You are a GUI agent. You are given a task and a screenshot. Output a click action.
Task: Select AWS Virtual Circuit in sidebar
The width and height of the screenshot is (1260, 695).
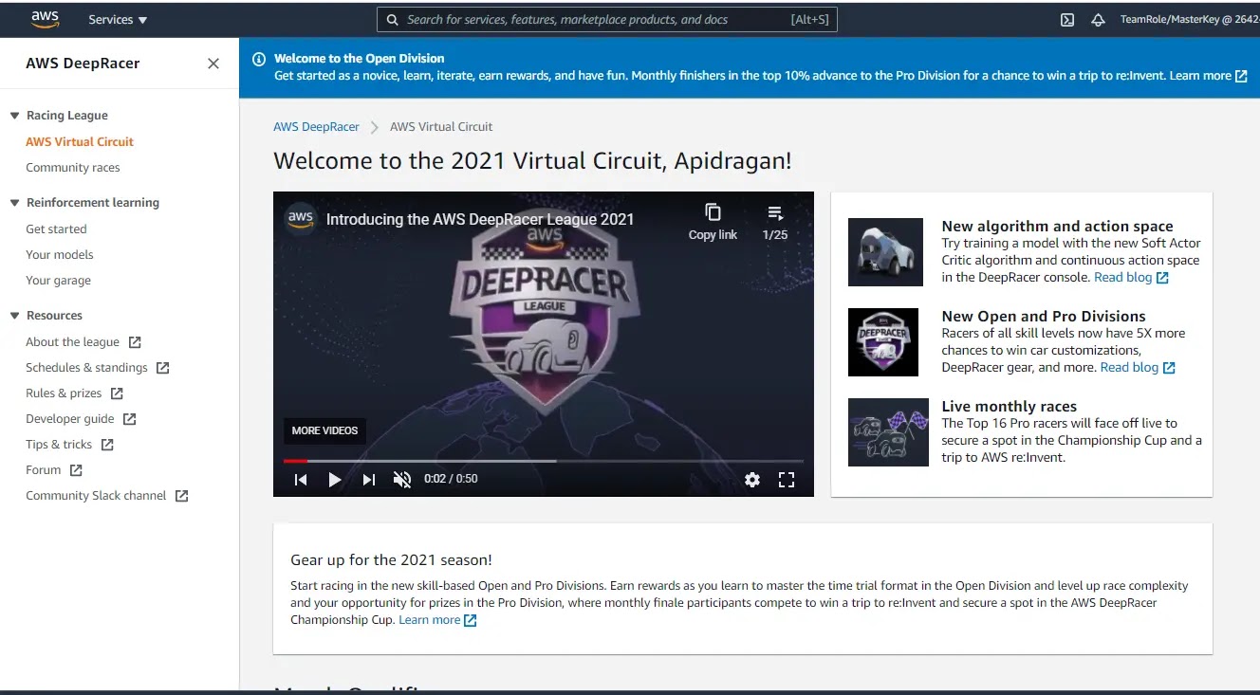(x=80, y=141)
